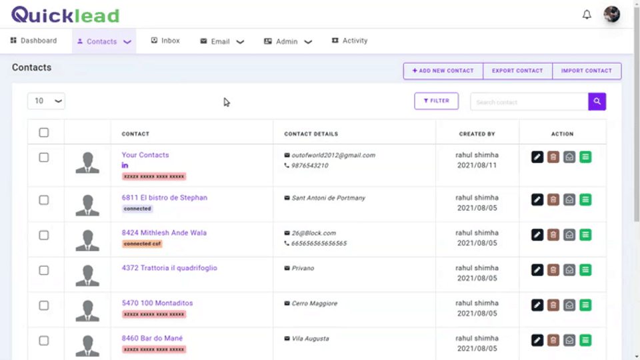640x360 pixels.
Task: Select the Your Contacts row checkbox
Action: click(44, 157)
